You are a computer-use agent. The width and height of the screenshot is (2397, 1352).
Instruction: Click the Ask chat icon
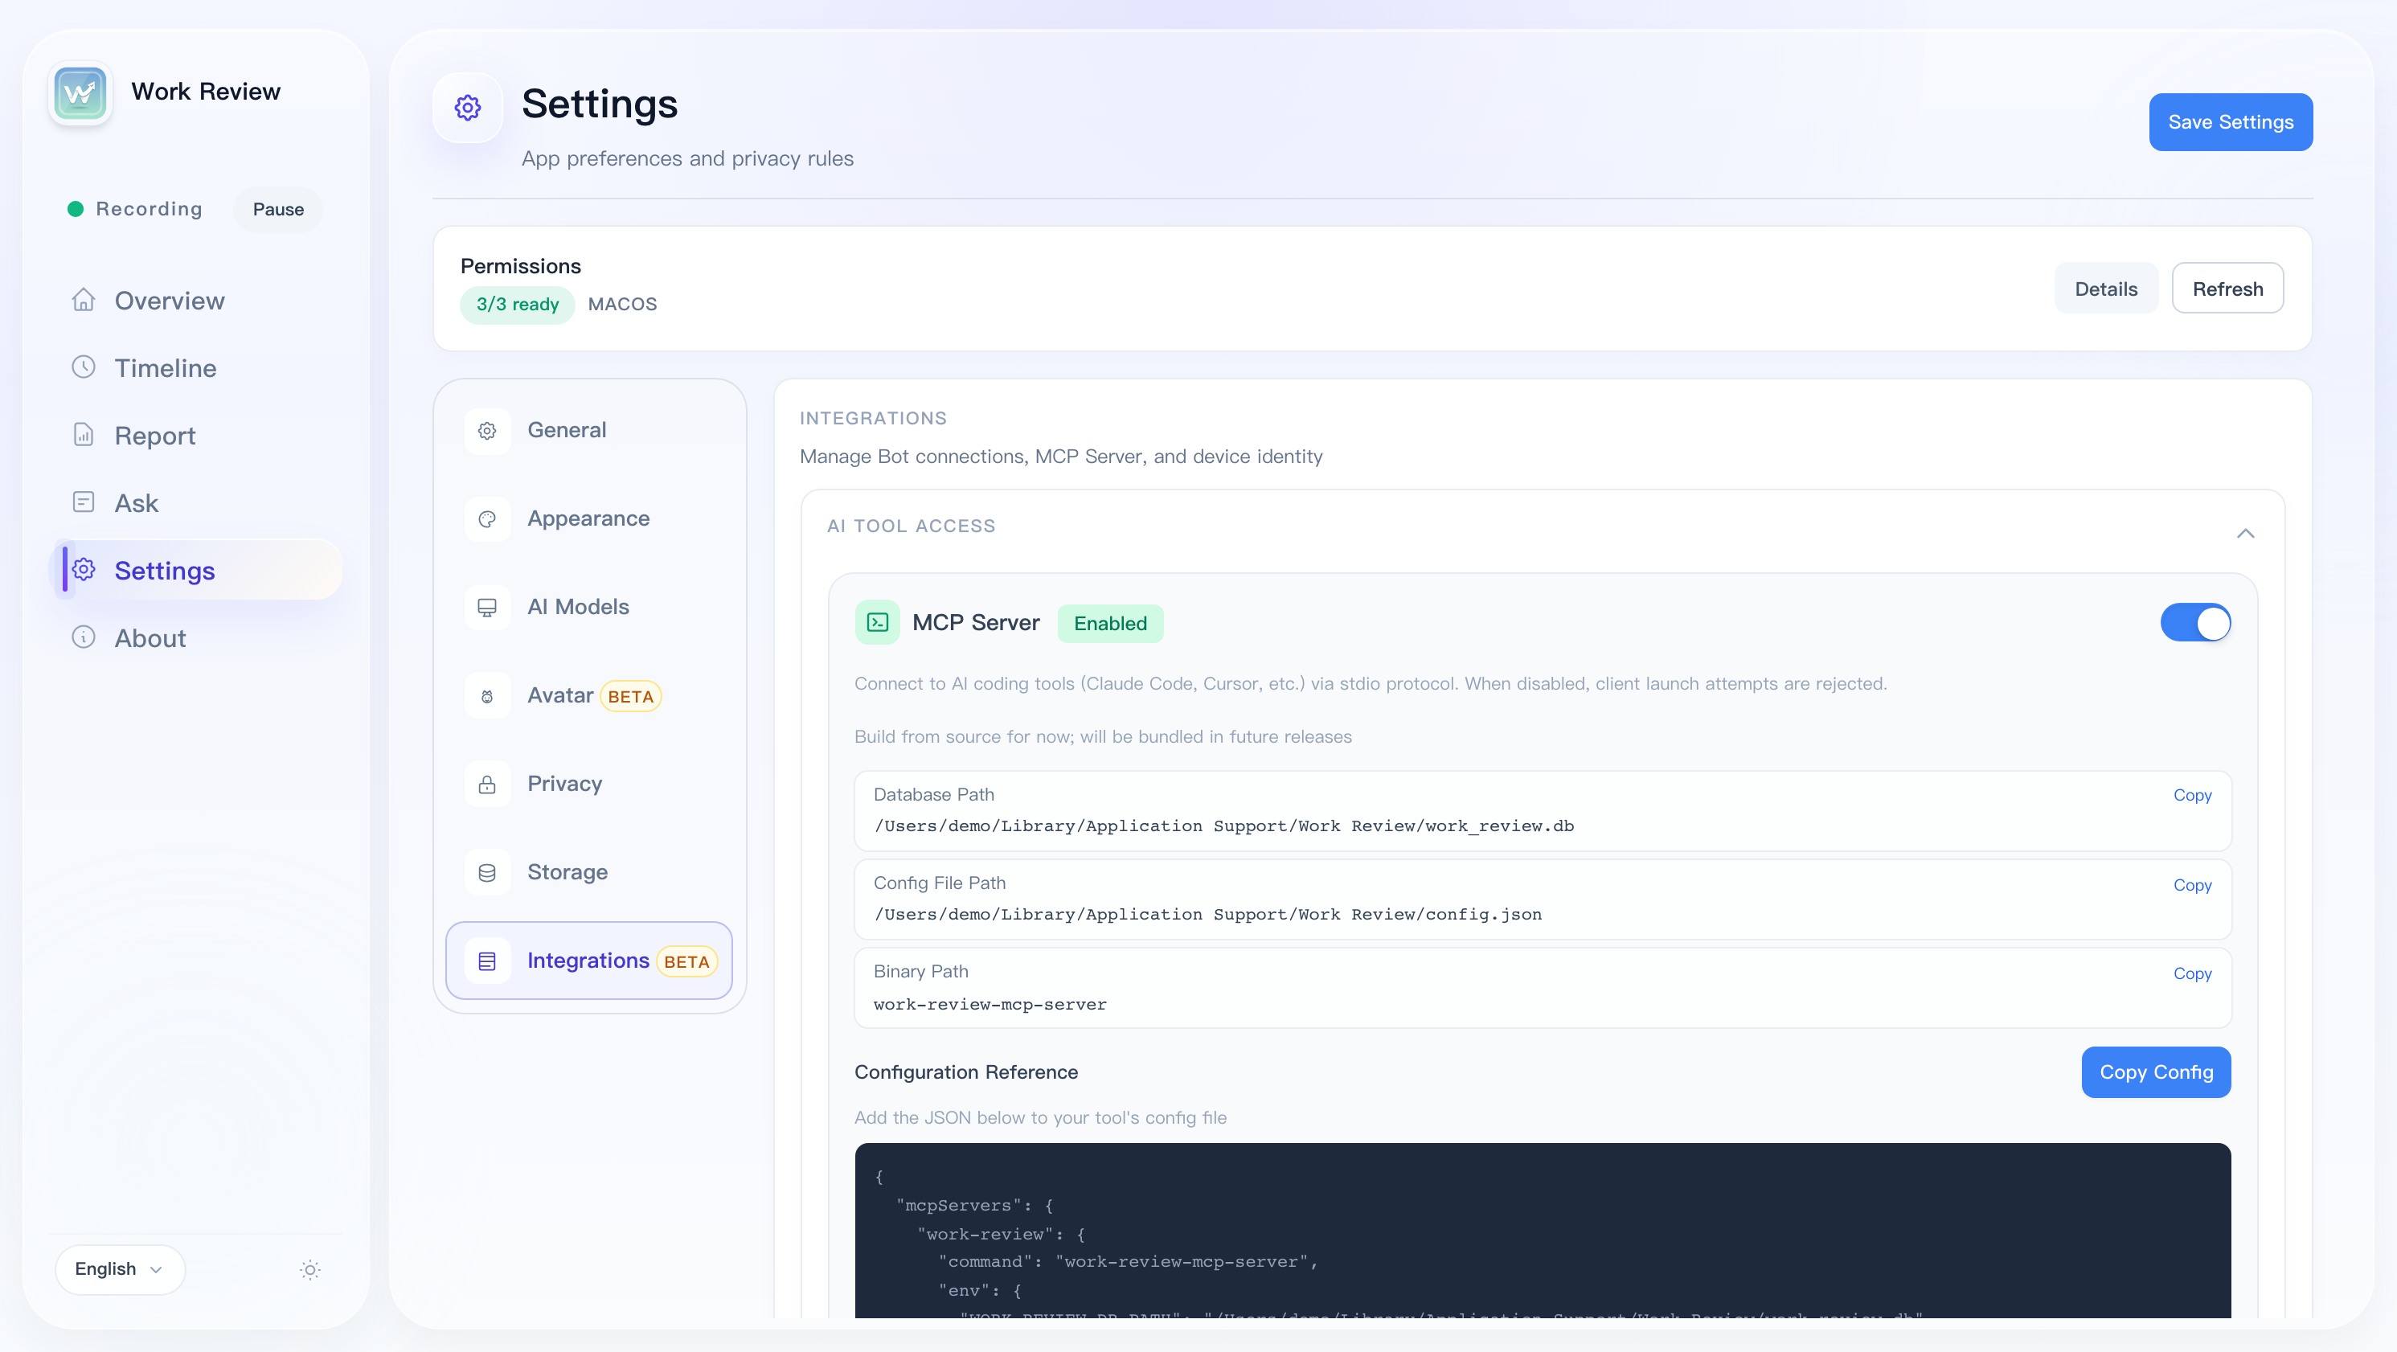[84, 502]
